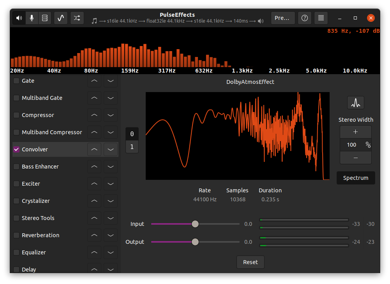Move Bass Enhancer up
The width and height of the screenshot is (390, 284).
94,167
